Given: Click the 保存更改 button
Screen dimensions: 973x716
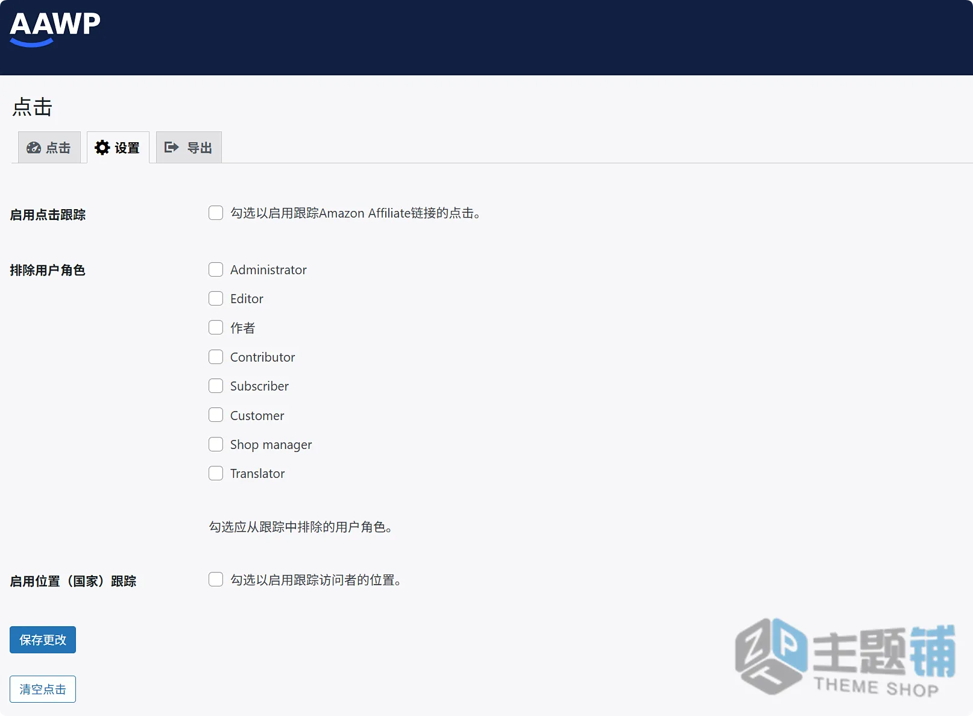Looking at the screenshot, I should 43,639.
